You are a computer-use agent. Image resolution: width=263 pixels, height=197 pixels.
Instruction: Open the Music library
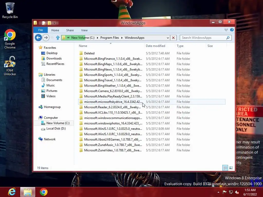(51, 85)
